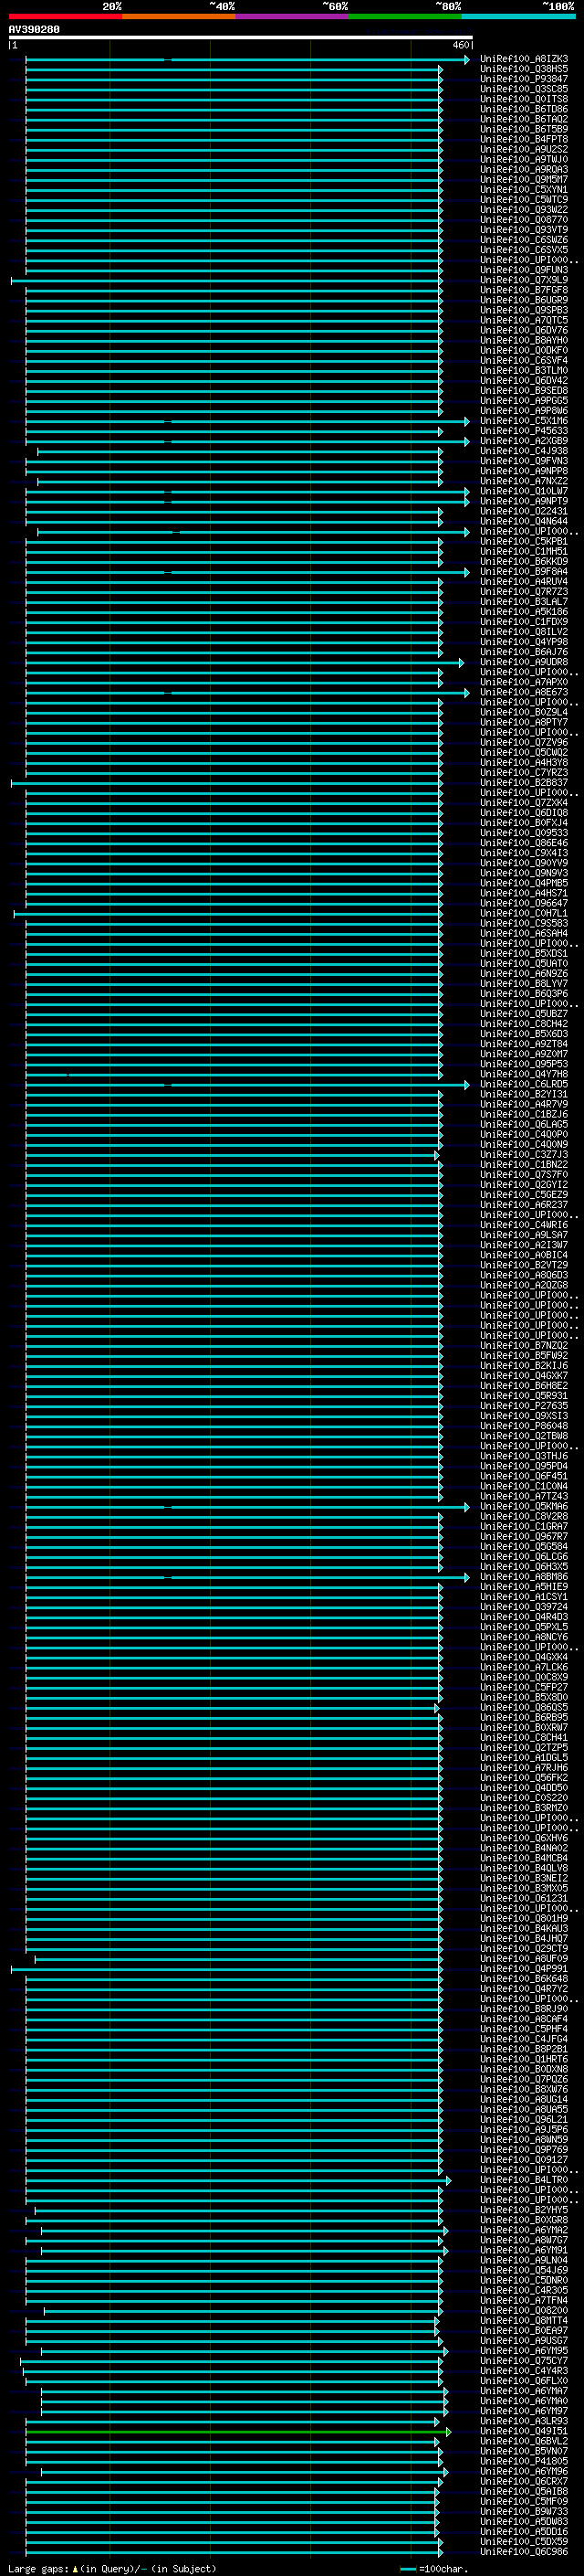
Task: Select label UniRef100_Q93VT9
Action: (524, 230)
